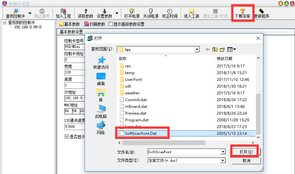Screen dimensions: 295x174
Task: Switch to the 基本参数 tab
Action: (69, 24)
